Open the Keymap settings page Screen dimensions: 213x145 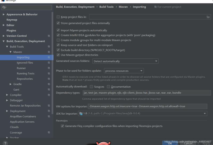[12, 20]
